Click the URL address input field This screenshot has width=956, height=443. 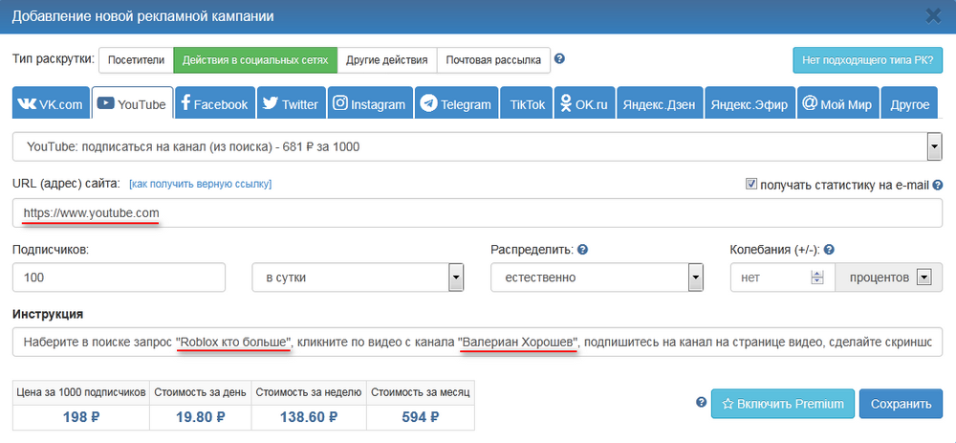tap(478, 212)
